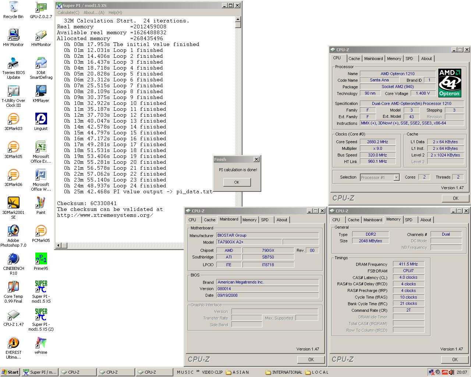Click the DRAM Frequency value field
471x377 pixels.
[x=408, y=264]
